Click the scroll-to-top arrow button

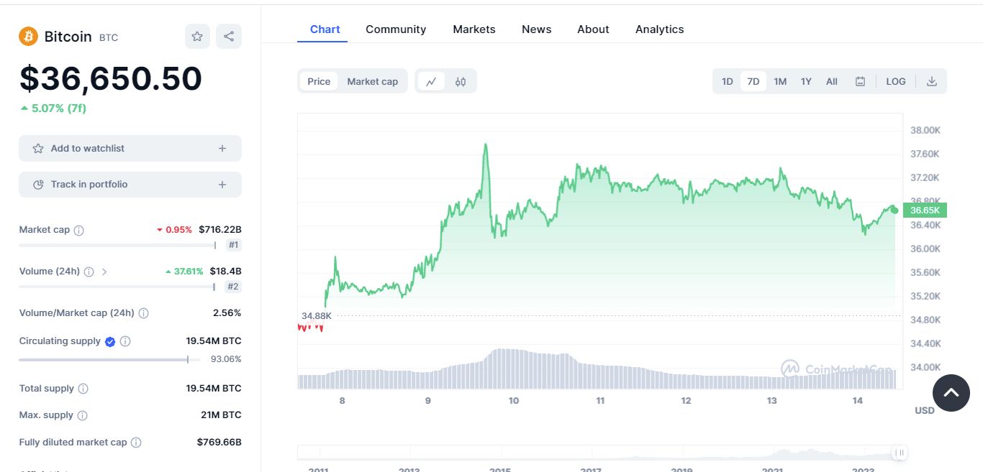tap(951, 393)
